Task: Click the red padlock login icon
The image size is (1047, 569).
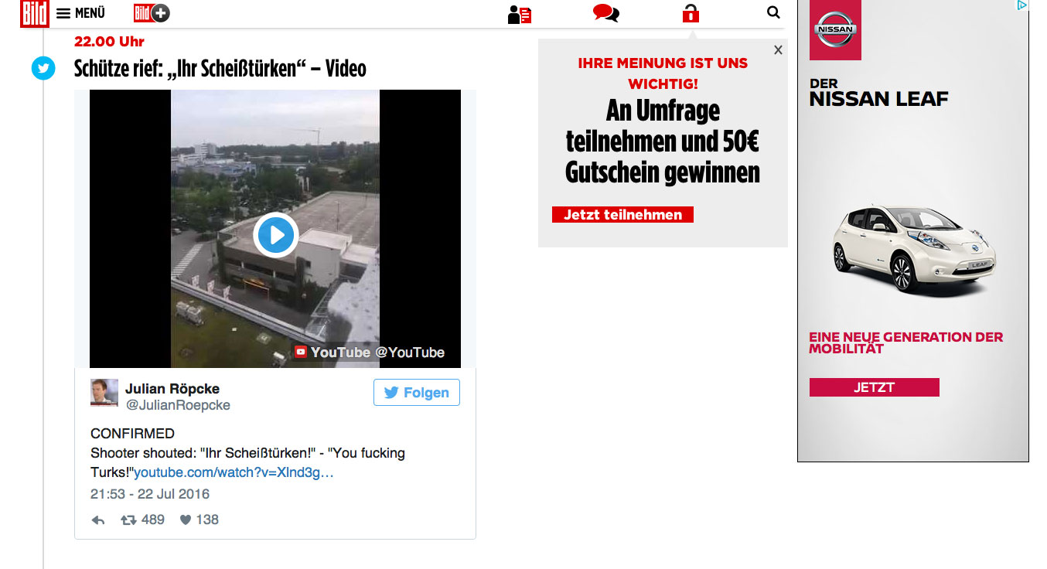Action: point(691,13)
